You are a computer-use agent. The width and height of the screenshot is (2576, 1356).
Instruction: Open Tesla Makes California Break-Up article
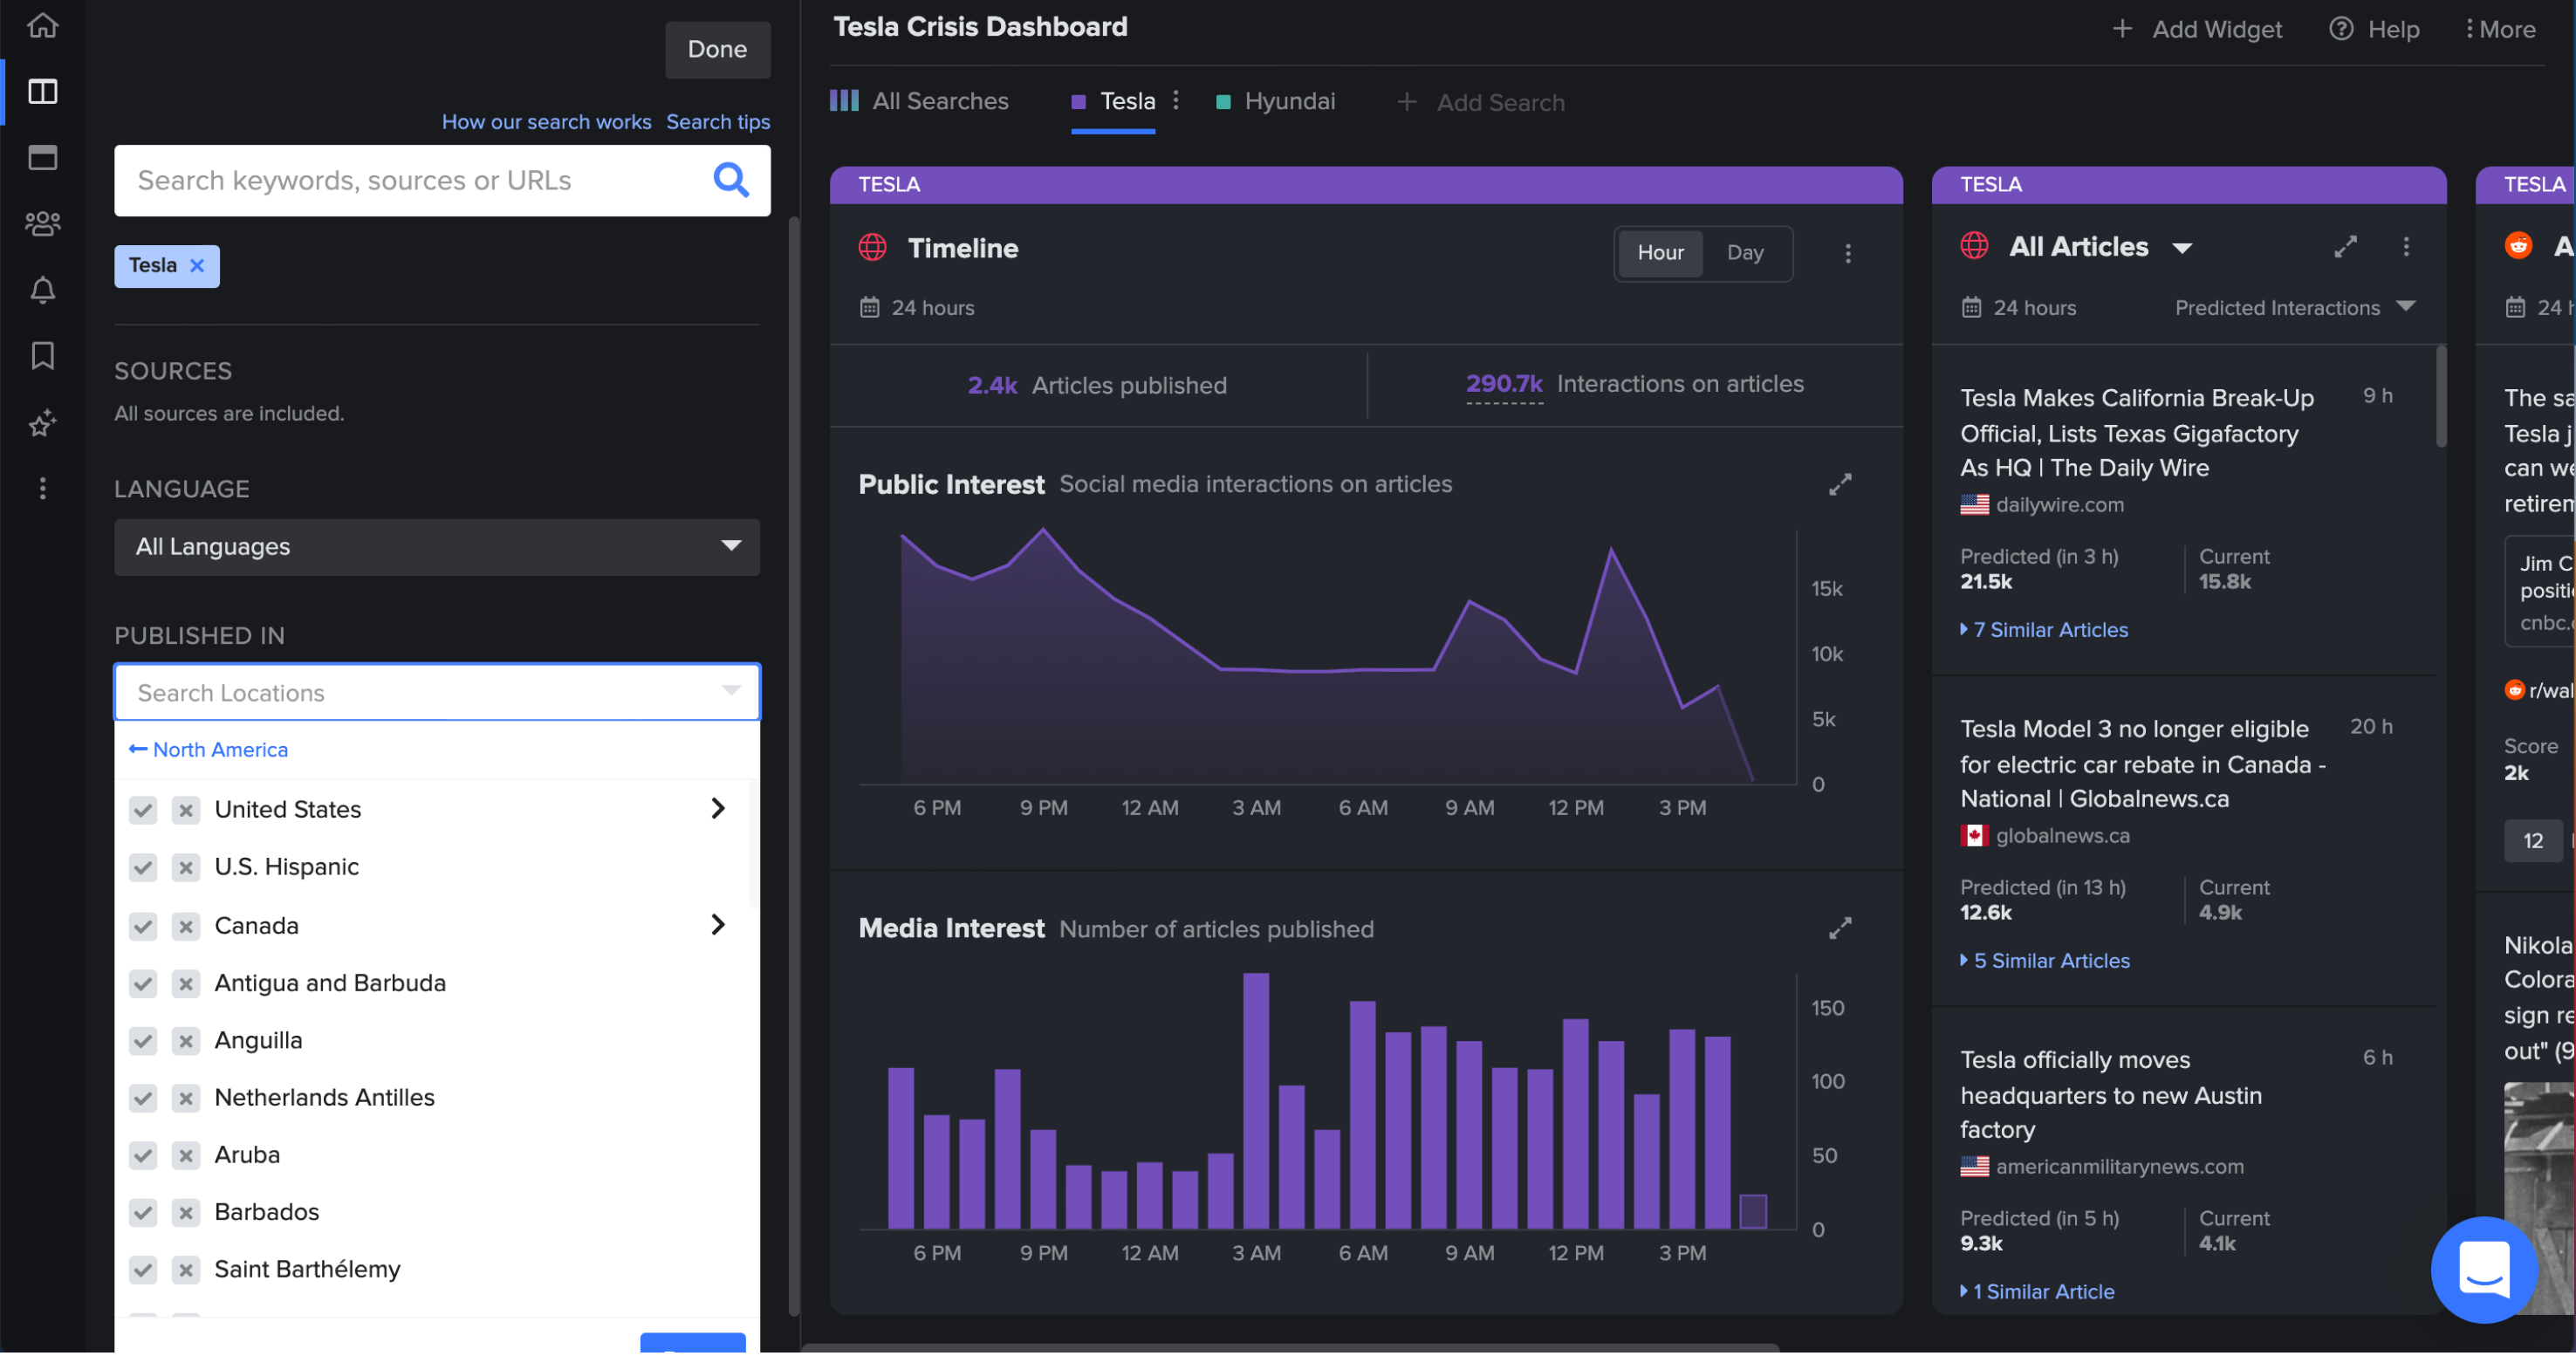(2136, 433)
